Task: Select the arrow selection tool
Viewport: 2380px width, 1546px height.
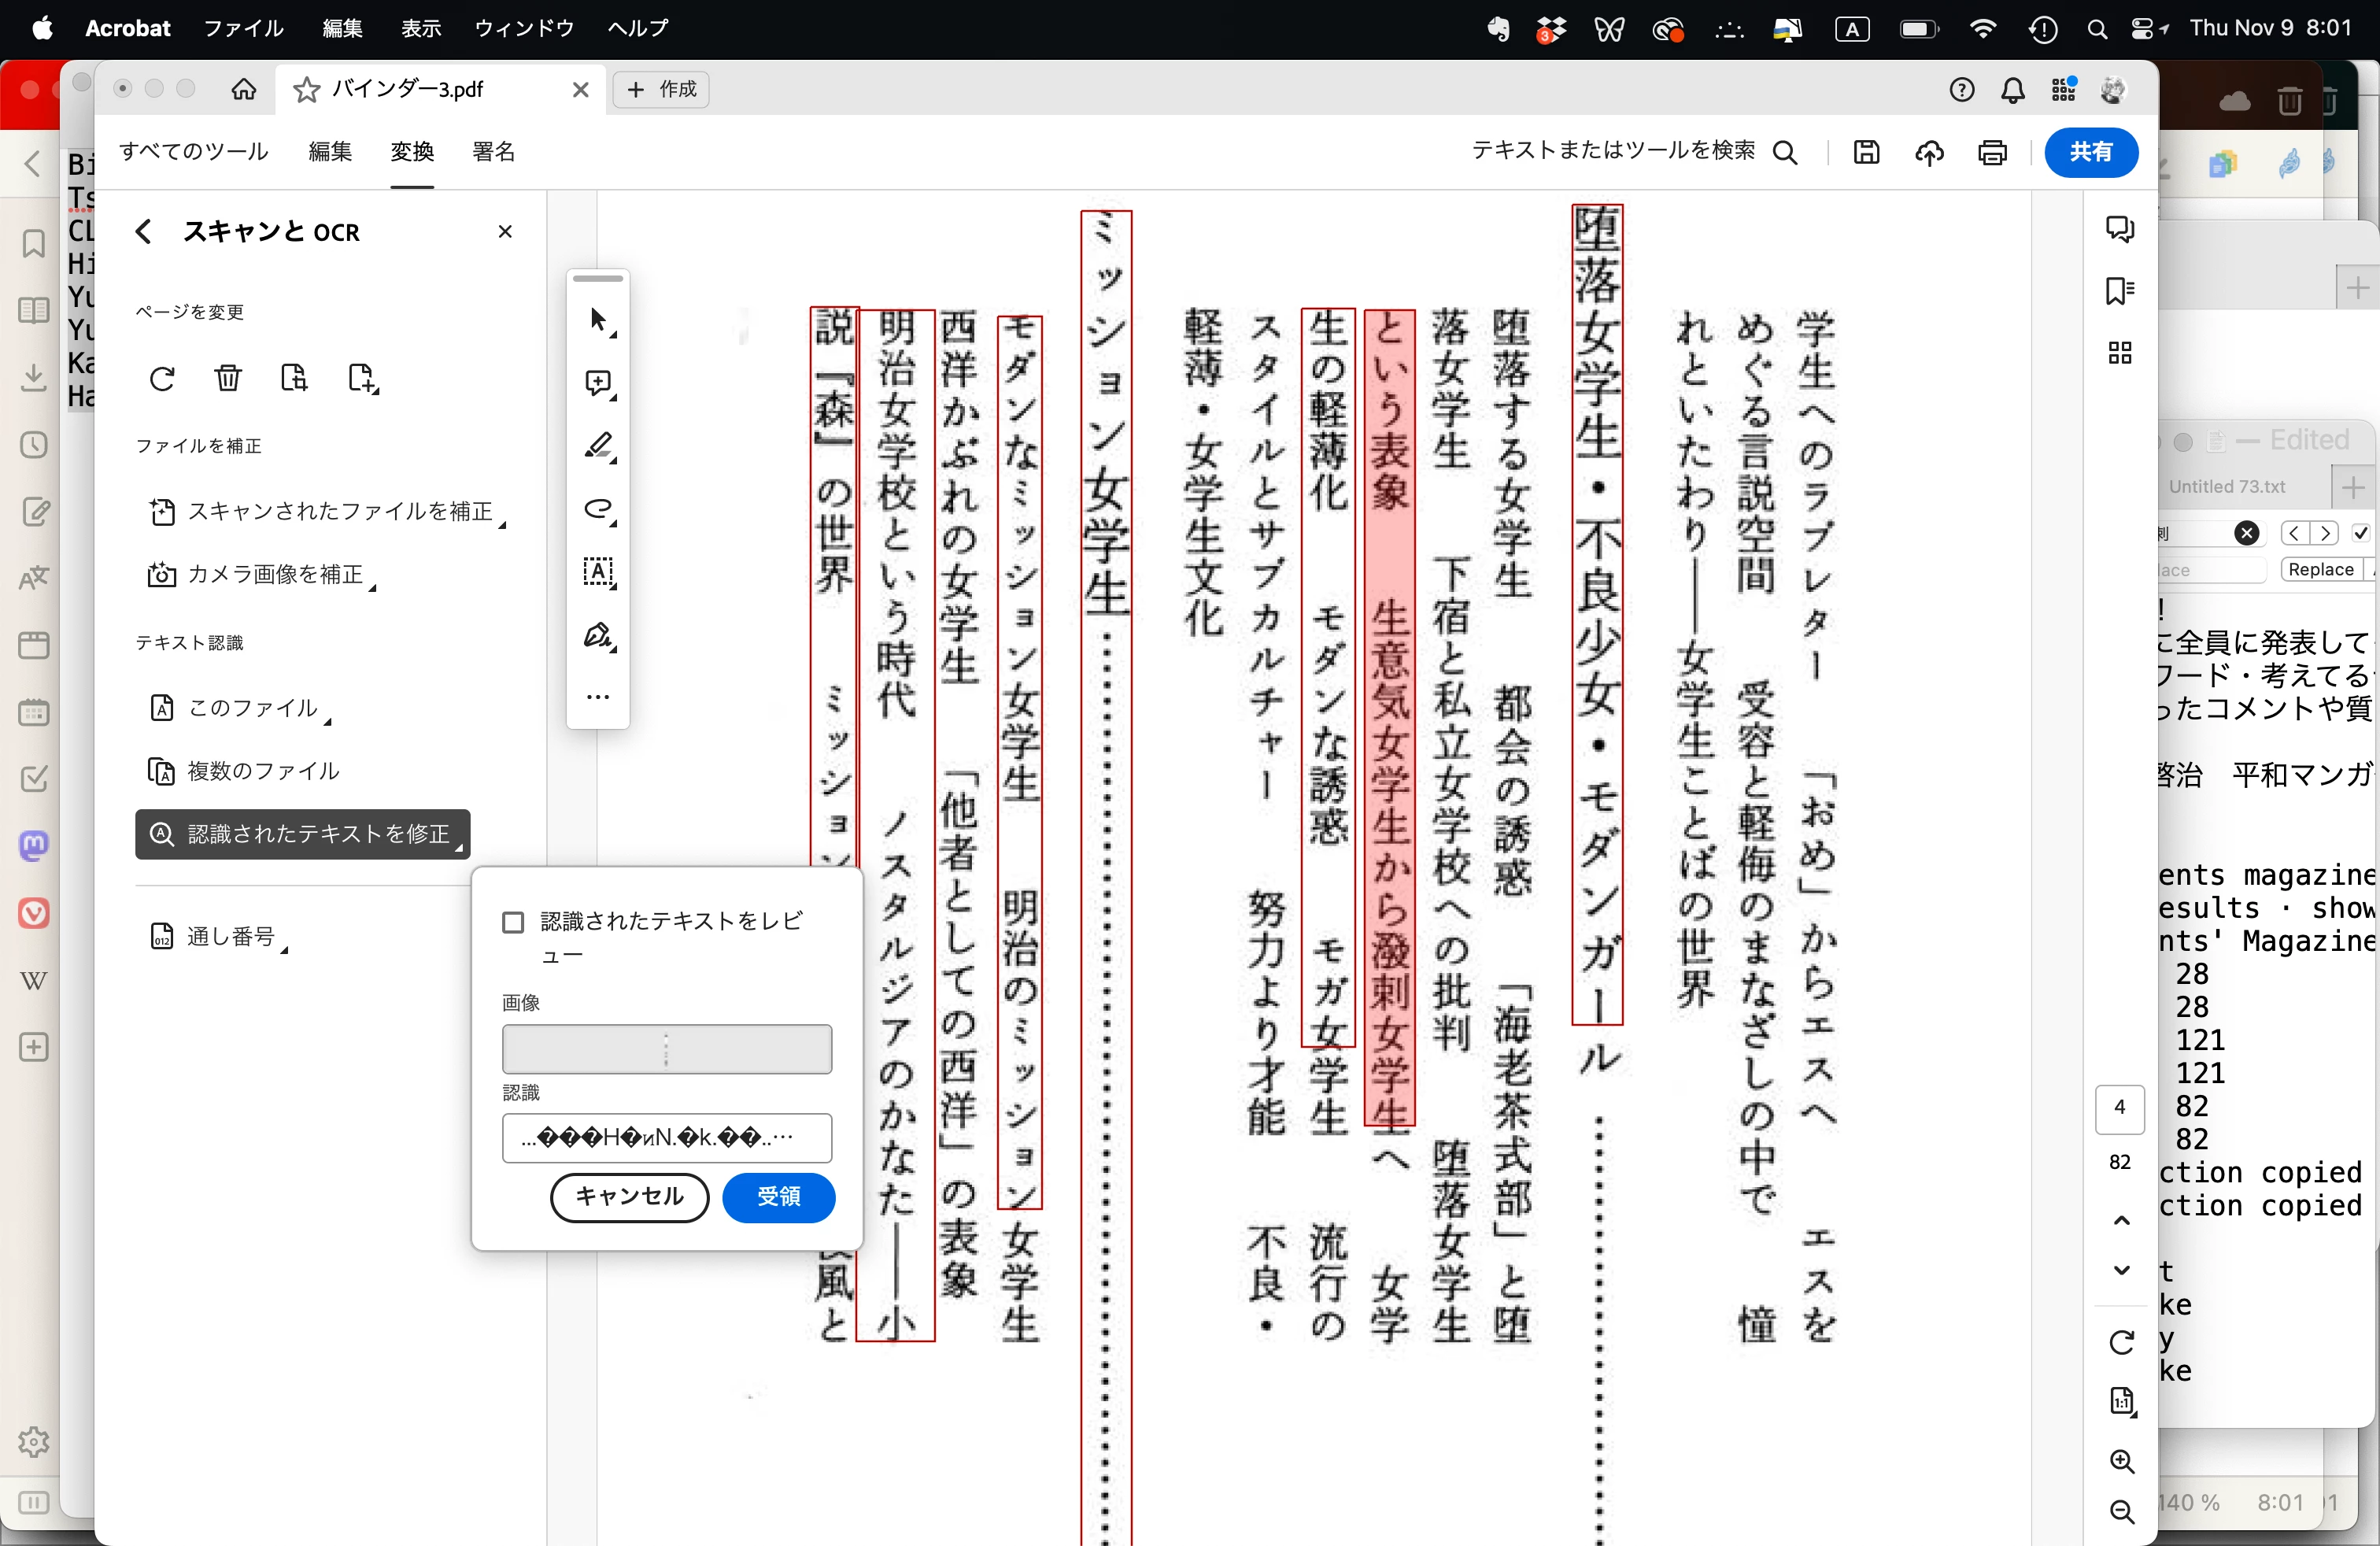Action: (598, 321)
